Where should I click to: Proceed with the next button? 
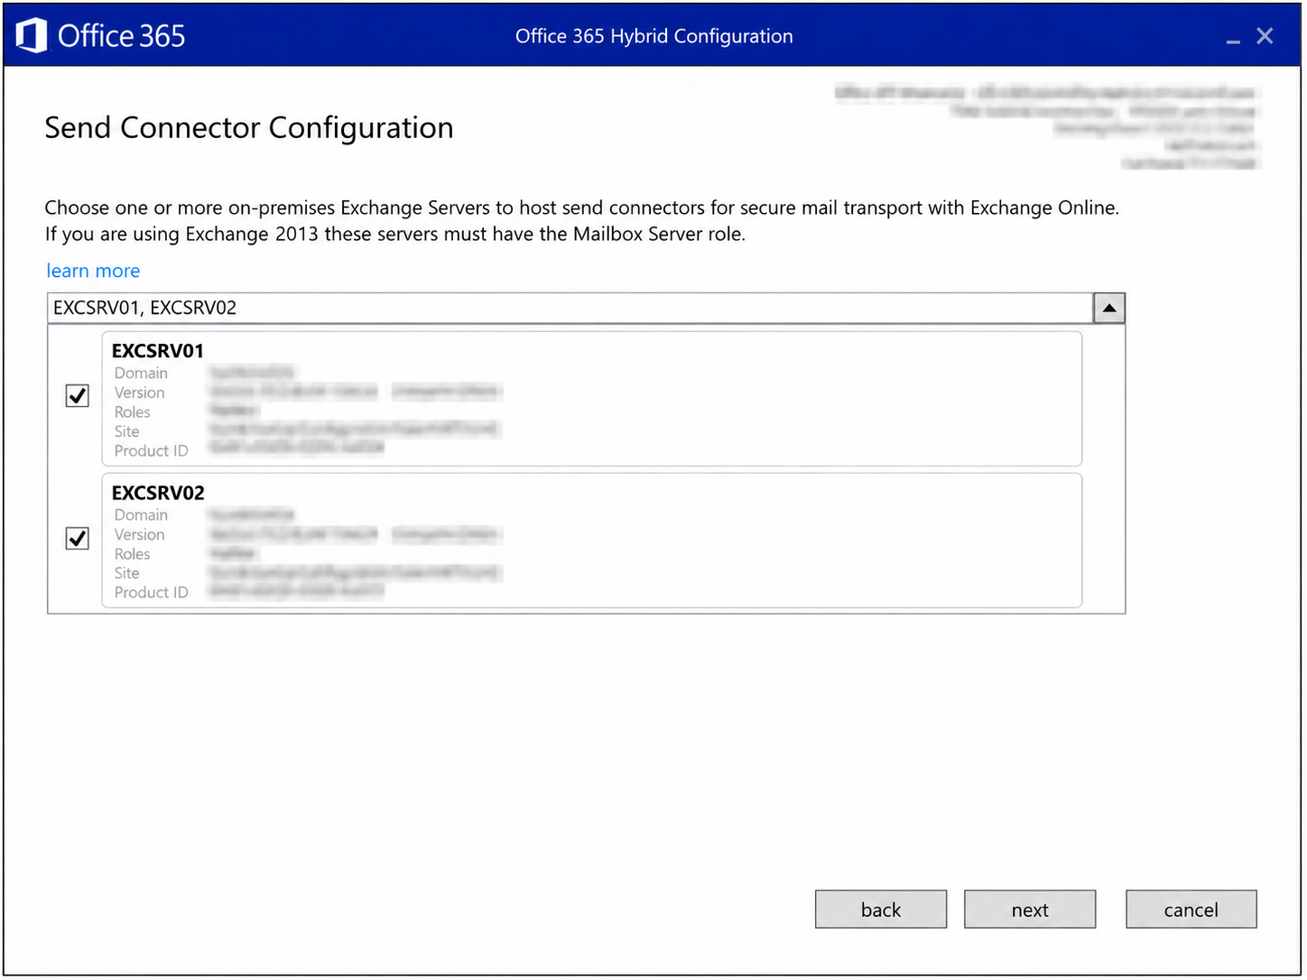coord(1030,910)
